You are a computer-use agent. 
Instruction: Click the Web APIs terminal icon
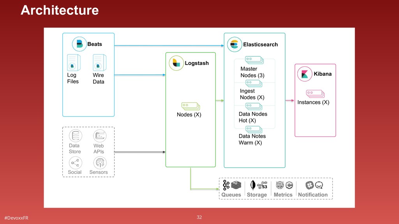[x=100, y=136]
